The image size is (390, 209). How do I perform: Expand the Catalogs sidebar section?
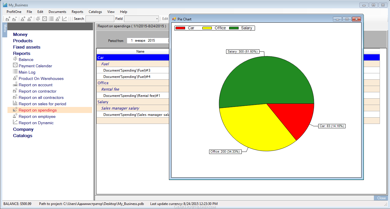pos(23,136)
